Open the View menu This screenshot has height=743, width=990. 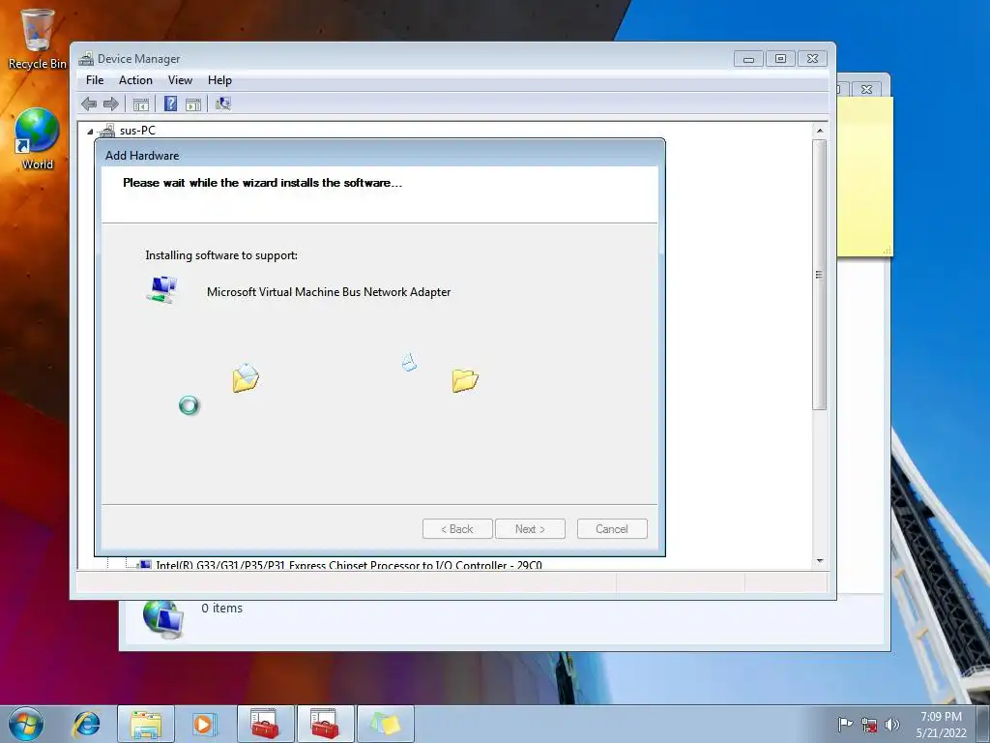tap(180, 80)
